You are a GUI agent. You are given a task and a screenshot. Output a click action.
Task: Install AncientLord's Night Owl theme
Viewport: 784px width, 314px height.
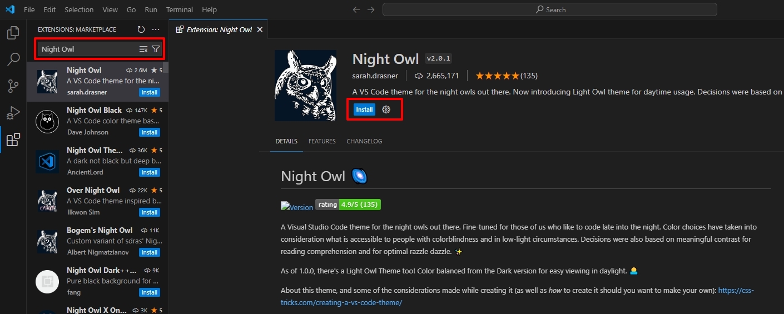pyautogui.click(x=149, y=172)
